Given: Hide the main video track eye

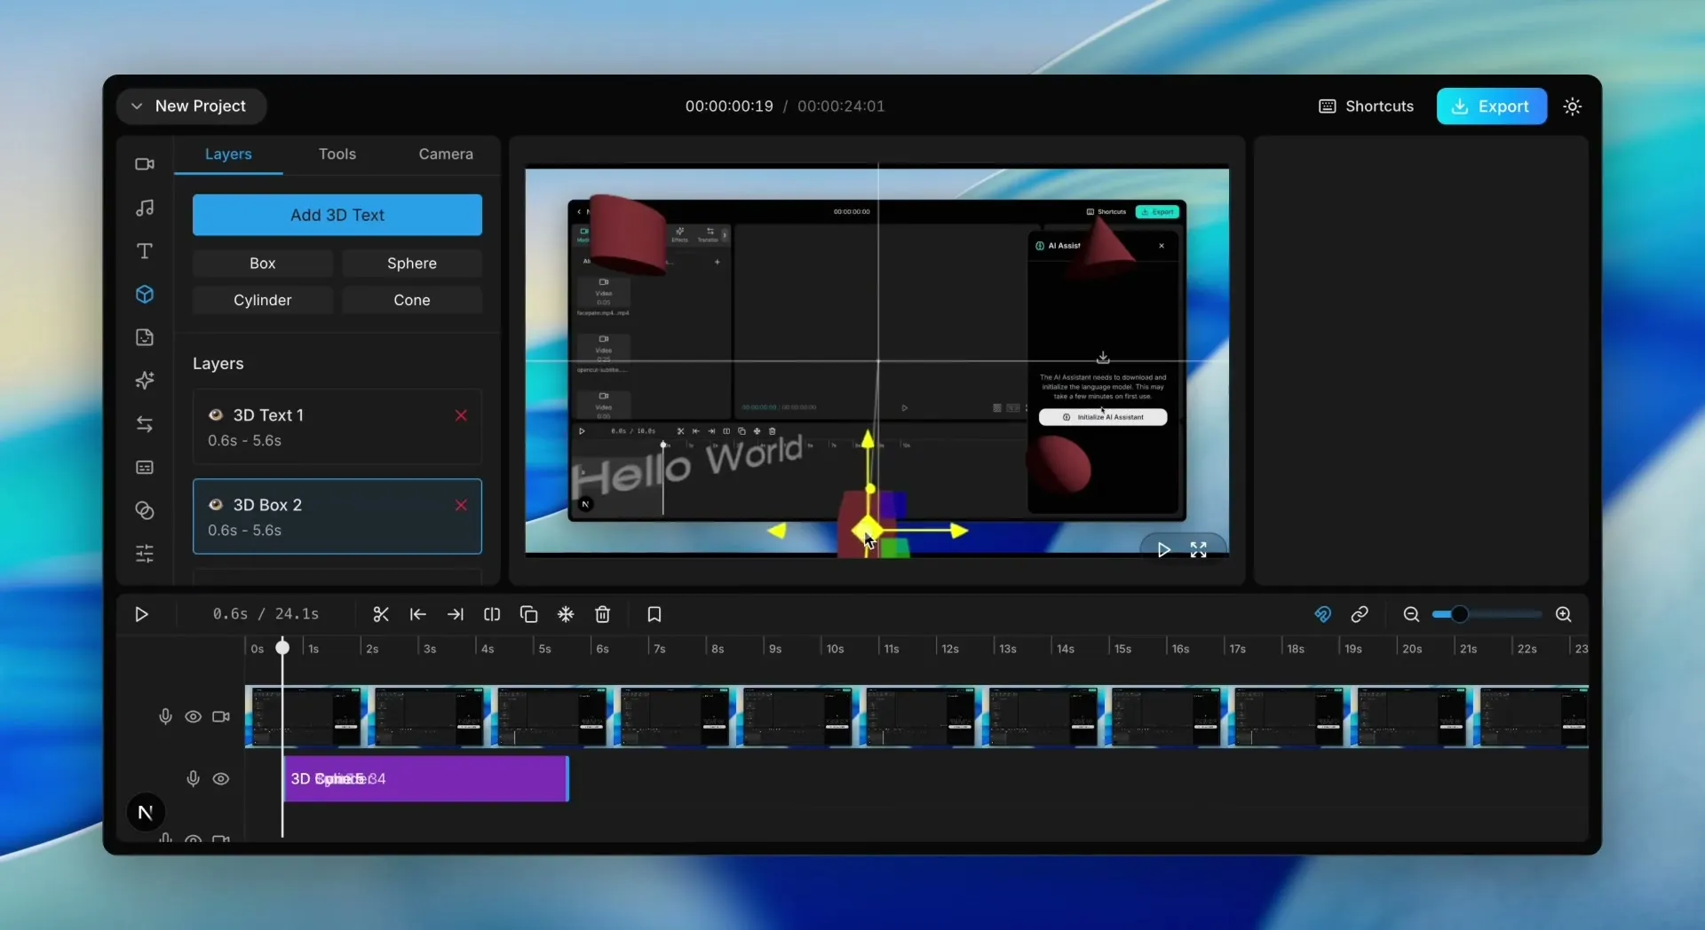Looking at the screenshot, I should [193, 716].
